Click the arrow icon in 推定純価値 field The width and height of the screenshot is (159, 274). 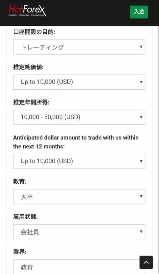click(x=141, y=82)
